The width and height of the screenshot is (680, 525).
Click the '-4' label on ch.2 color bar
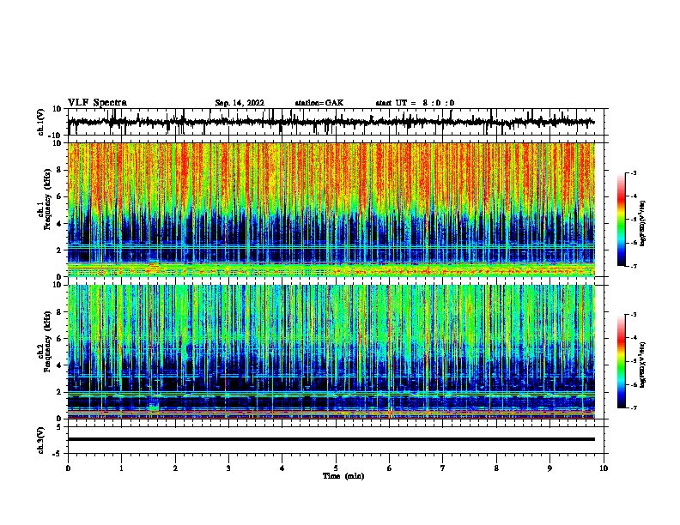click(634, 338)
